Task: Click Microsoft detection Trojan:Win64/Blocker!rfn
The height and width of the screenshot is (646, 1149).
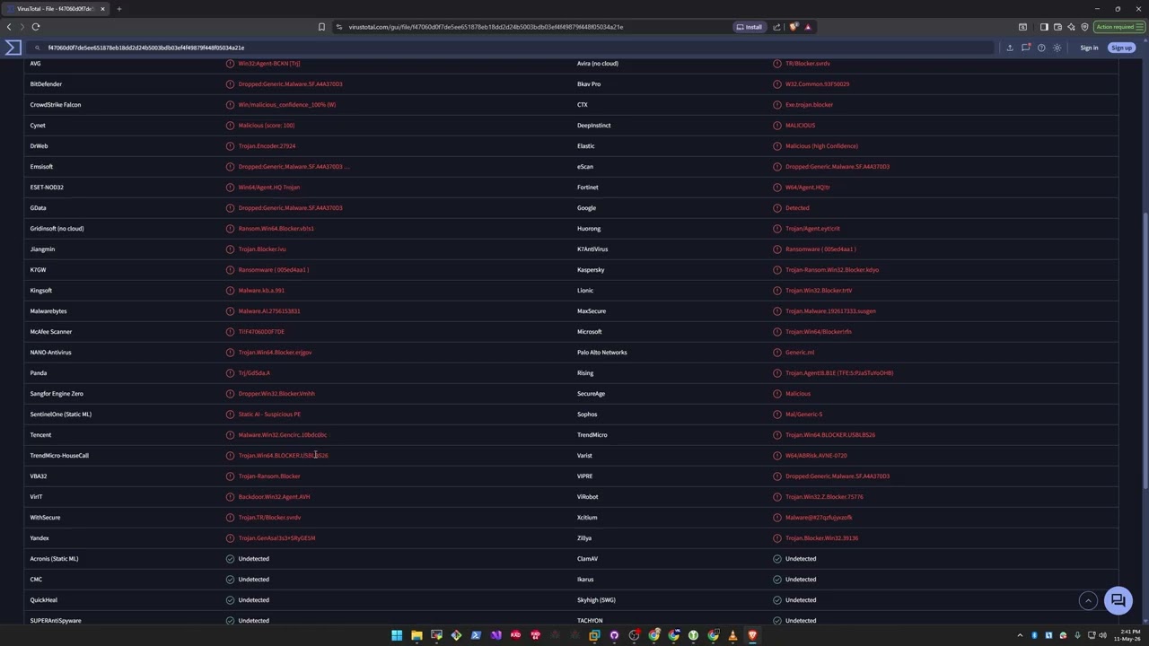Action: click(x=819, y=332)
